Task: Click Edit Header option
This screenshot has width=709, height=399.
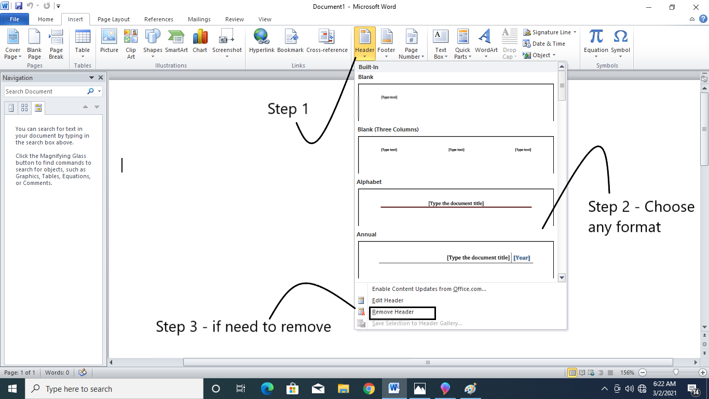Action: point(388,300)
